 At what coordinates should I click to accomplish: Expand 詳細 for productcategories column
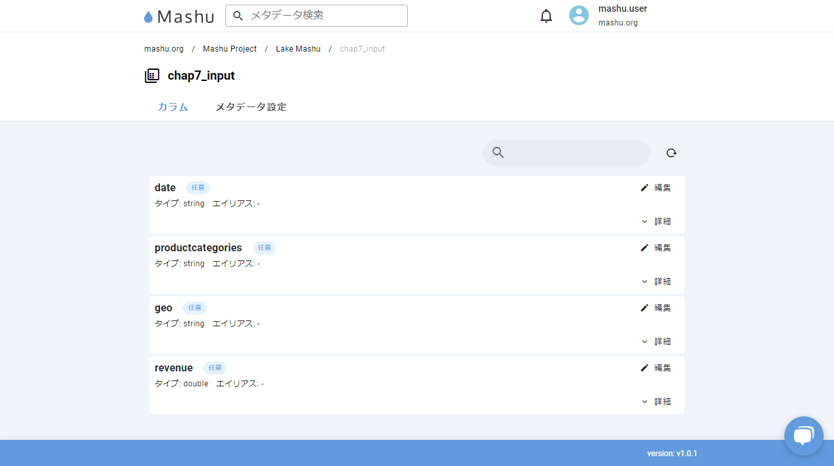click(656, 282)
